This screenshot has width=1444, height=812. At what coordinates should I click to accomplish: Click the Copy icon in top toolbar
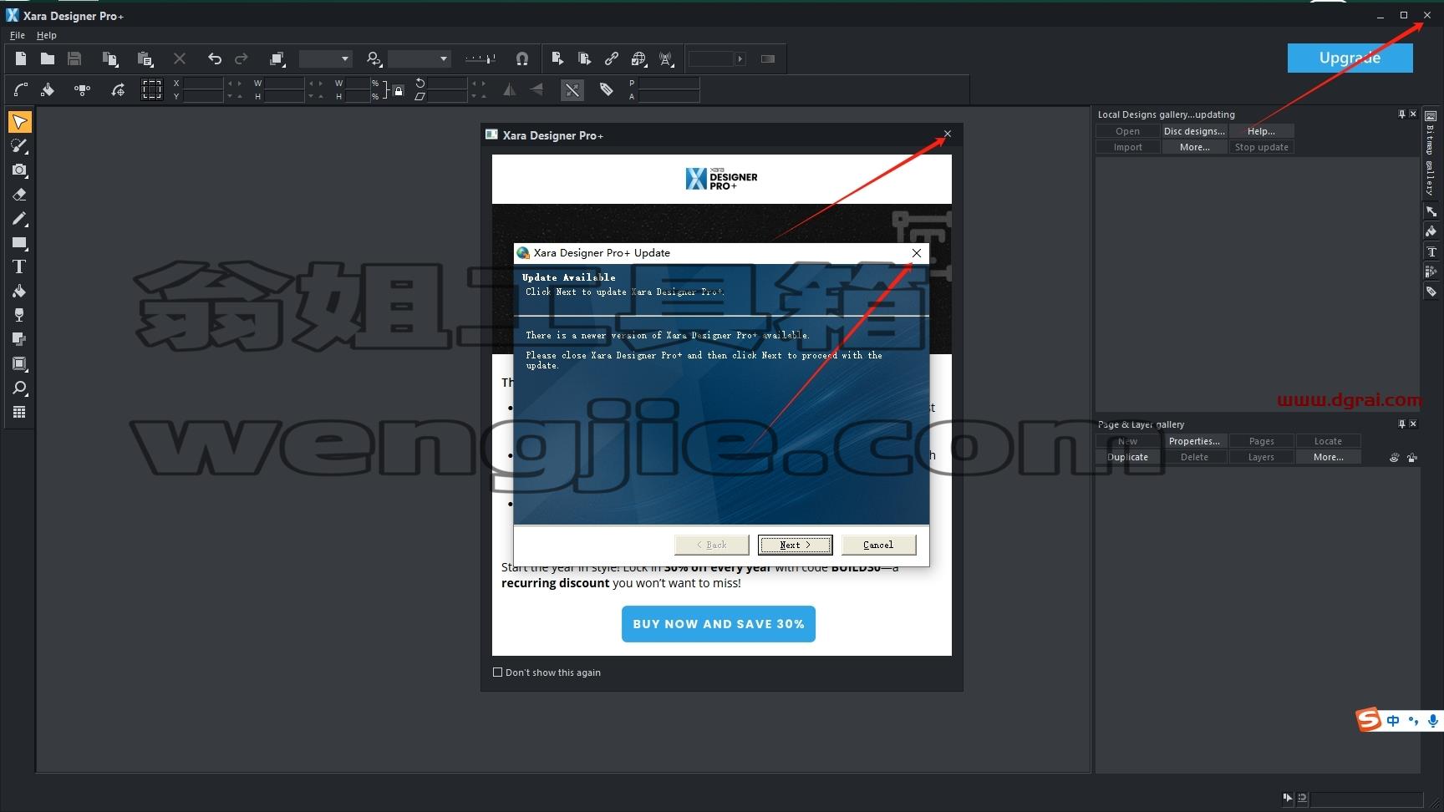109,58
